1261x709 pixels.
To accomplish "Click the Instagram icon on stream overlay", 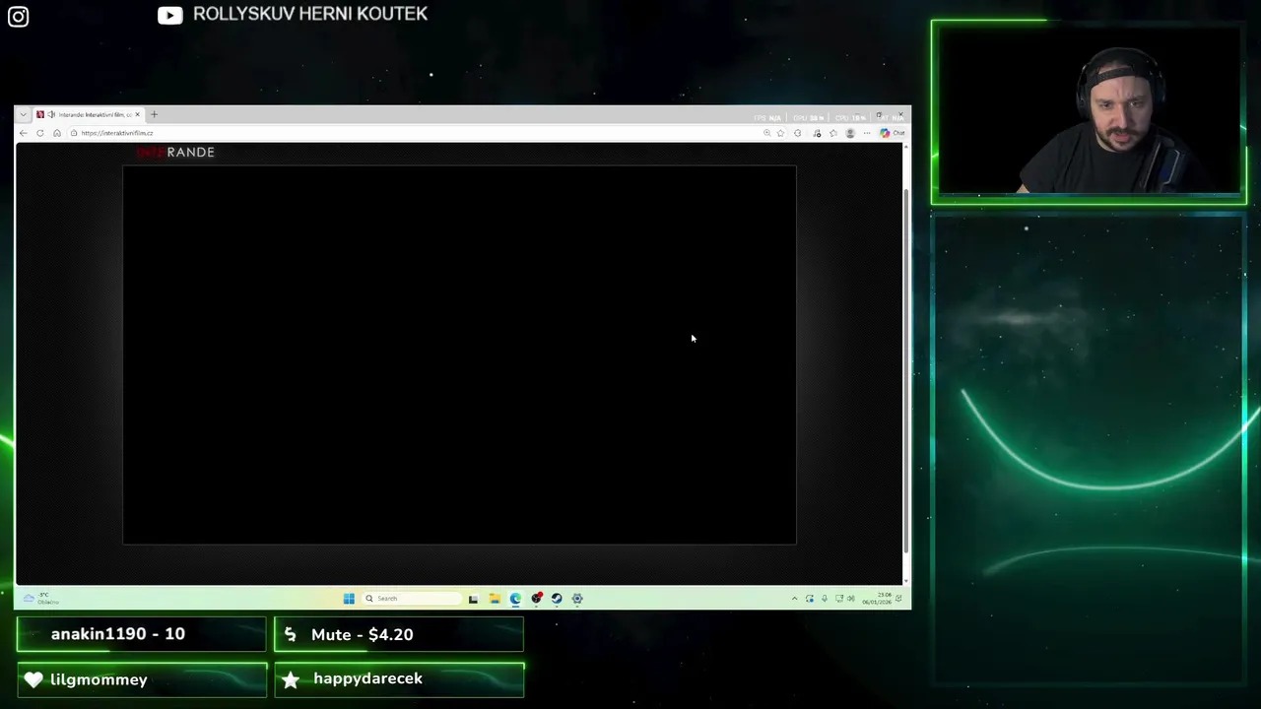I will tap(18, 16).
